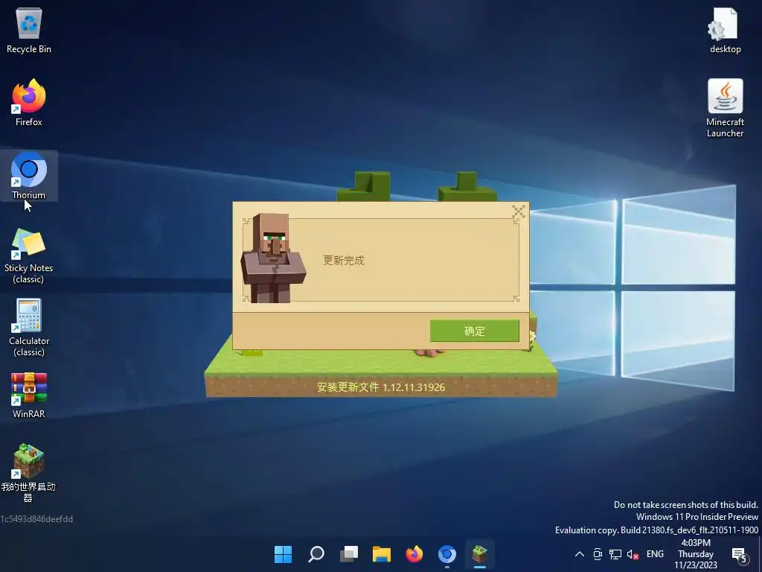Open Task View from the taskbar

tap(349, 554)
